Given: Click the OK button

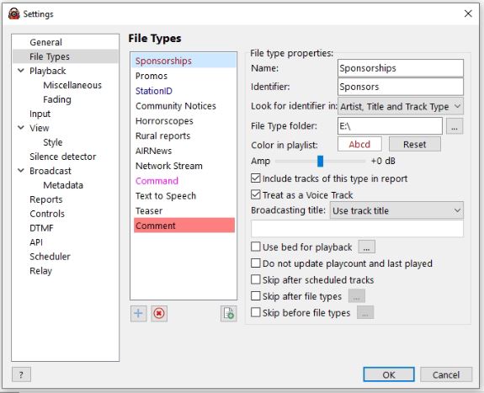Looking at the screenshot, I should coord(389,374).
